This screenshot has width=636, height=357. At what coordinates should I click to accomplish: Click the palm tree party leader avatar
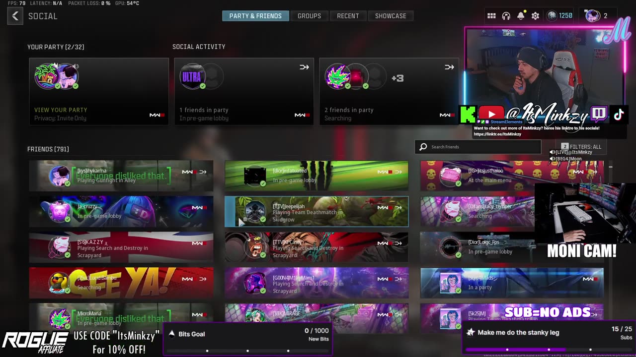click(47, 76)
